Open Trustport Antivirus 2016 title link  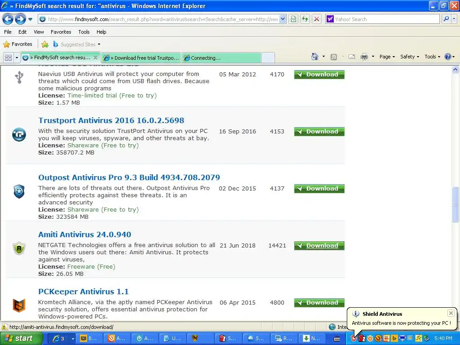pyautogui.click(x=111, y=120)
